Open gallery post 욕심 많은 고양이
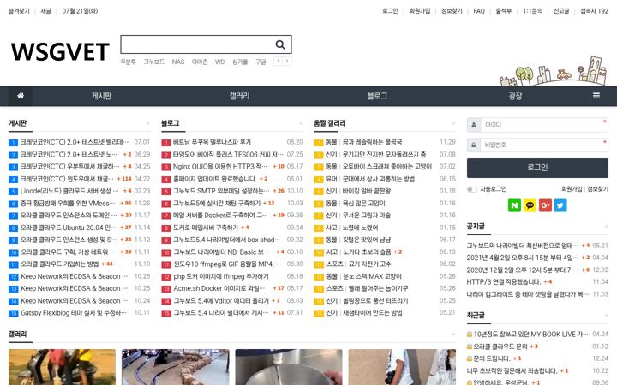The image size is (617, 385). point(363,203)
